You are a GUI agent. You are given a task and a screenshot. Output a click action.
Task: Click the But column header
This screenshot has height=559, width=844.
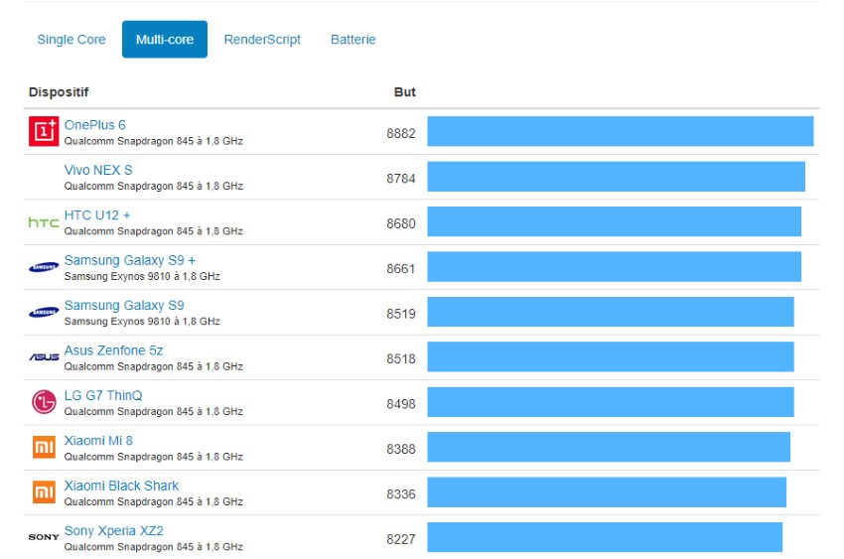pyautogui.click(x=405, y=92)
